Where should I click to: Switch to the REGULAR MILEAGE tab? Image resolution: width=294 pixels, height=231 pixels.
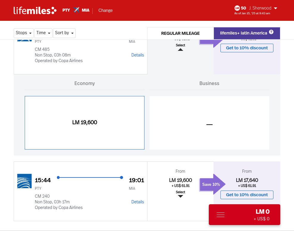(181, 33)
